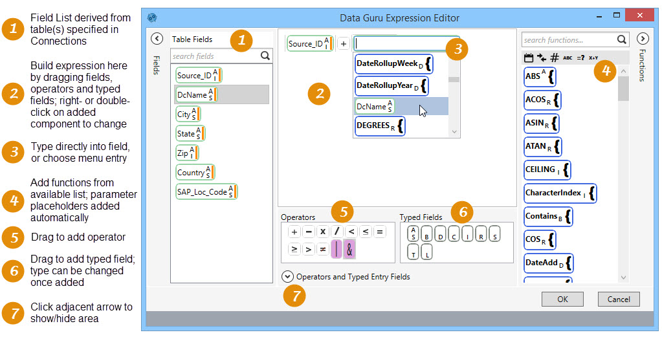
Task: Click the OK button
Action: pos(562,299)
